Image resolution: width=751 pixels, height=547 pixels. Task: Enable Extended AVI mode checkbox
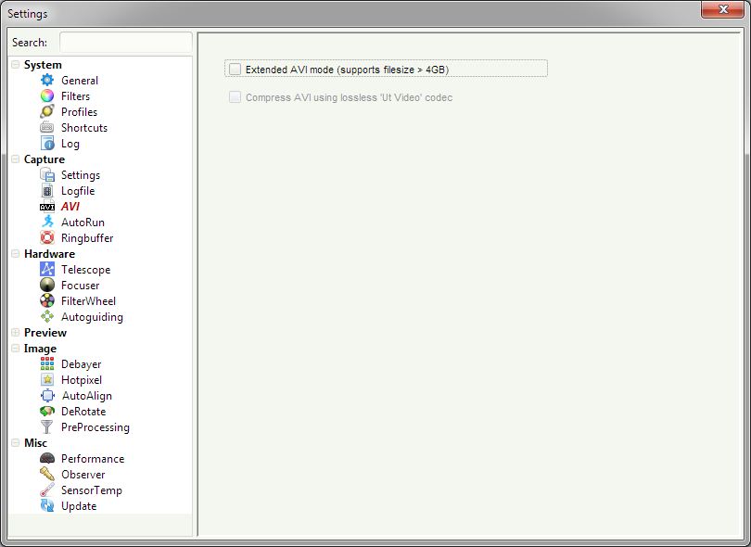click(235, 69)
